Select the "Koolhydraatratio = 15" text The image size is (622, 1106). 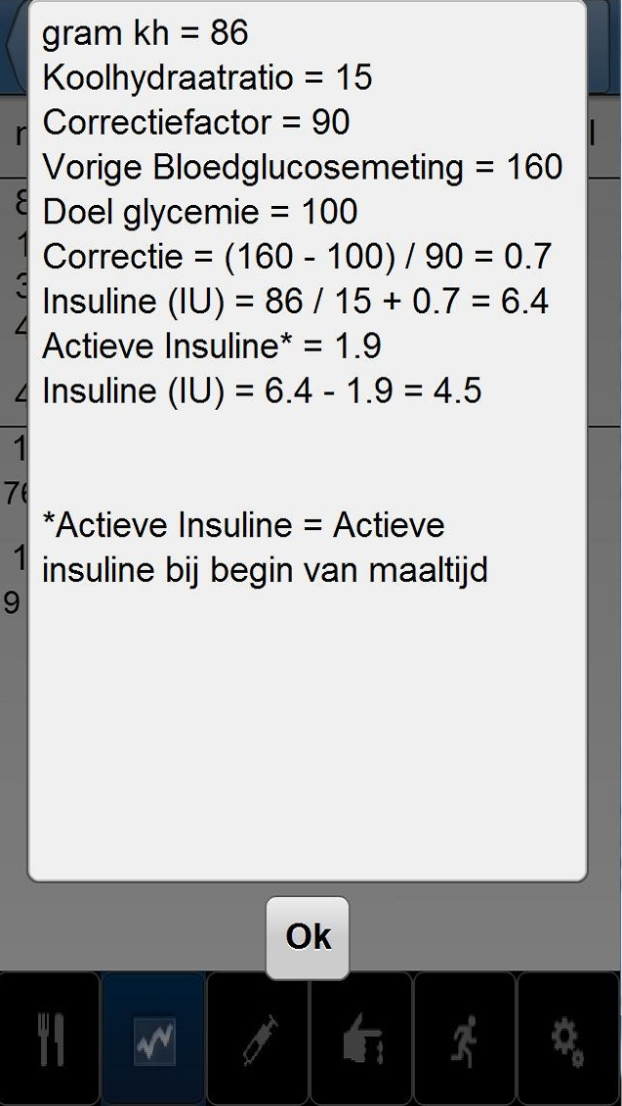pyautogui.click(x=207, y=78)
